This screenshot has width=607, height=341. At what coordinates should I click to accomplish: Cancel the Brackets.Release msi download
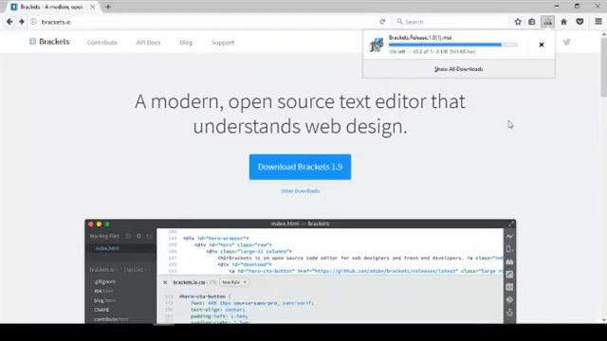(542, 45)
